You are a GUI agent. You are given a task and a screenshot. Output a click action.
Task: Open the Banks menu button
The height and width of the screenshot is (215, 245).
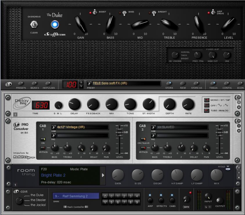35,84
